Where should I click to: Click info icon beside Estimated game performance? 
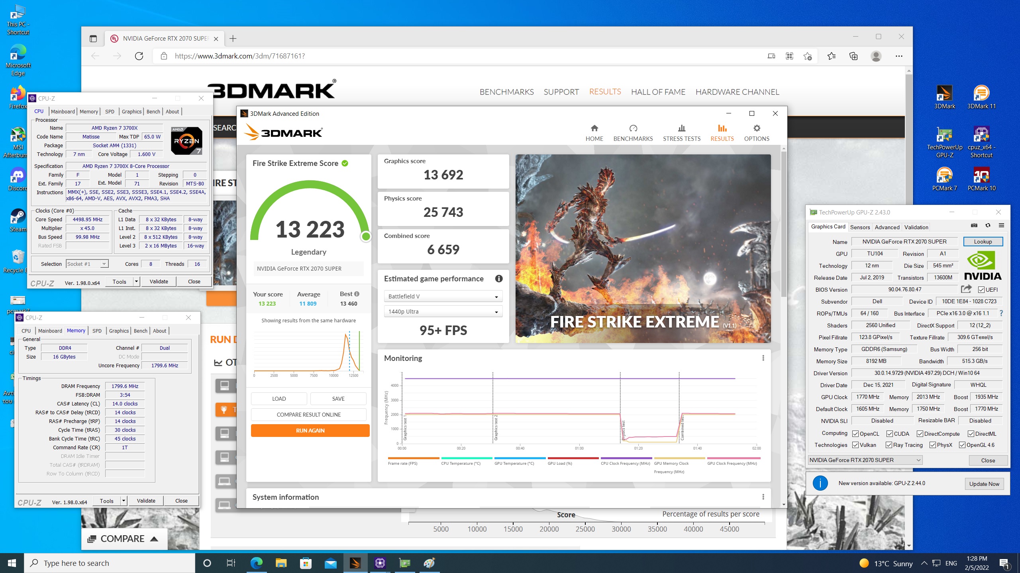click(x=498, y=279)
